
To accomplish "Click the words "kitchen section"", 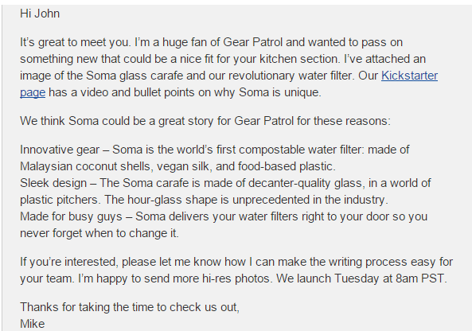I will point(300,59).
